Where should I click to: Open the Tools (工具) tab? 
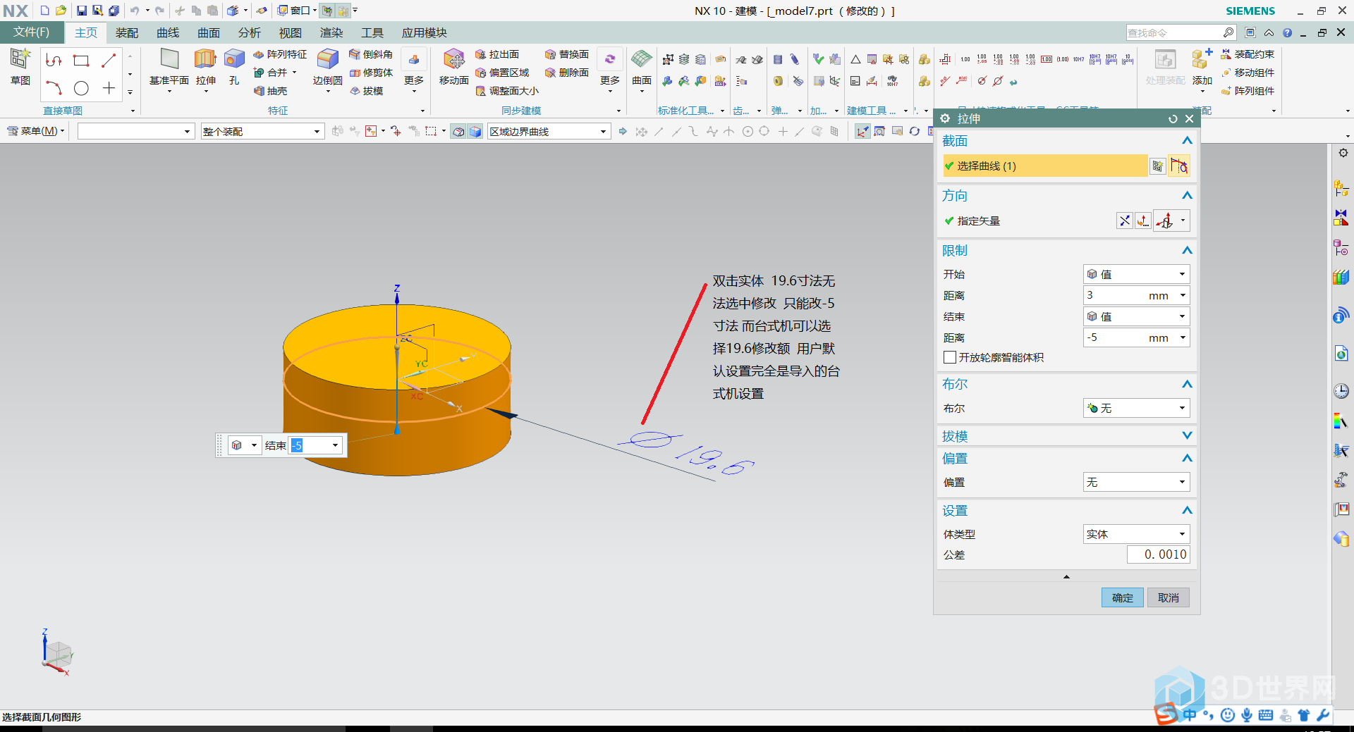[372, 33]
